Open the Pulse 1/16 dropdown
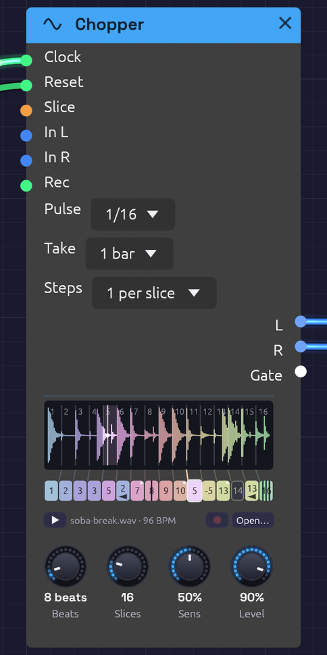Image resolution: width=327 pixels, height=655 pixels. click(x=133, y=214)
